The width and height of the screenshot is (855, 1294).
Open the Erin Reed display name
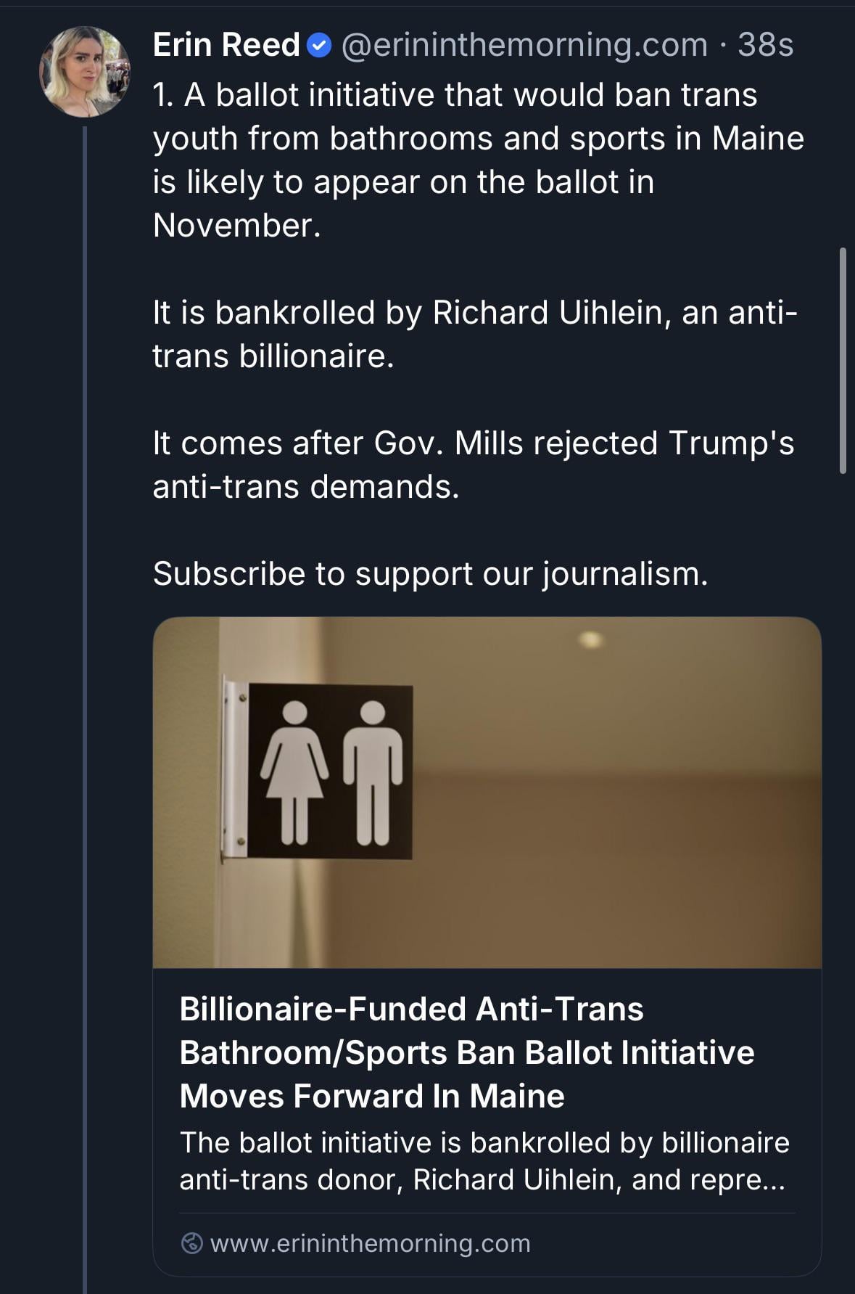pos(226,45)
